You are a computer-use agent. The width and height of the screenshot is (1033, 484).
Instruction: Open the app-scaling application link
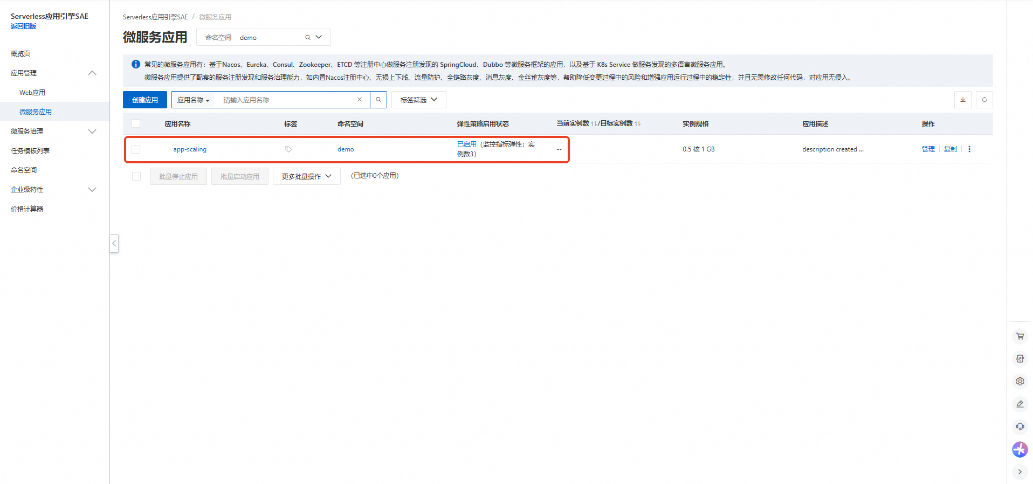190,149
